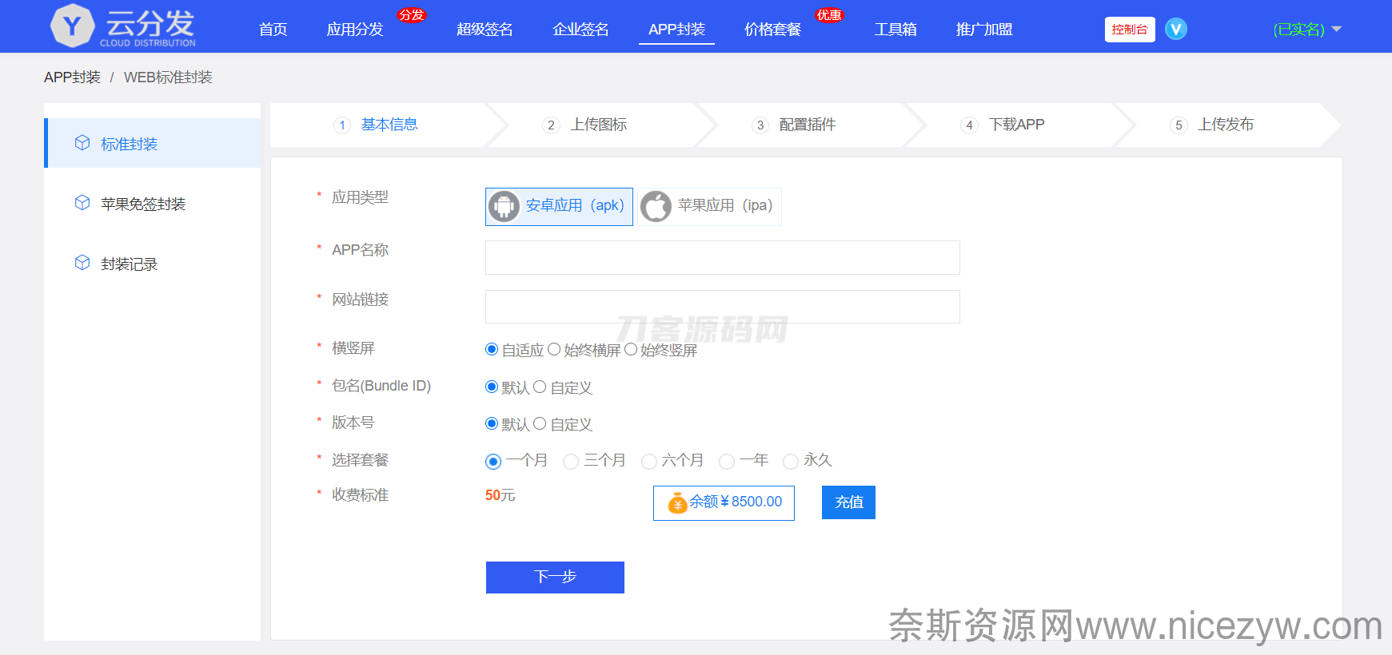Image resolution: width=1392 pixels, height=655 pixels.
Task: Click the 50元 price text
Action: click(x=500, y=495)
